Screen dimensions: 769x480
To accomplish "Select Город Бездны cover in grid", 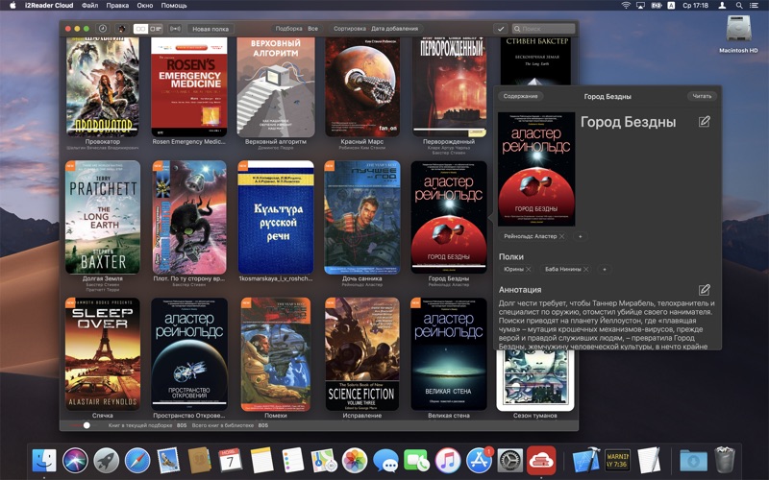I will coord(449,217).
